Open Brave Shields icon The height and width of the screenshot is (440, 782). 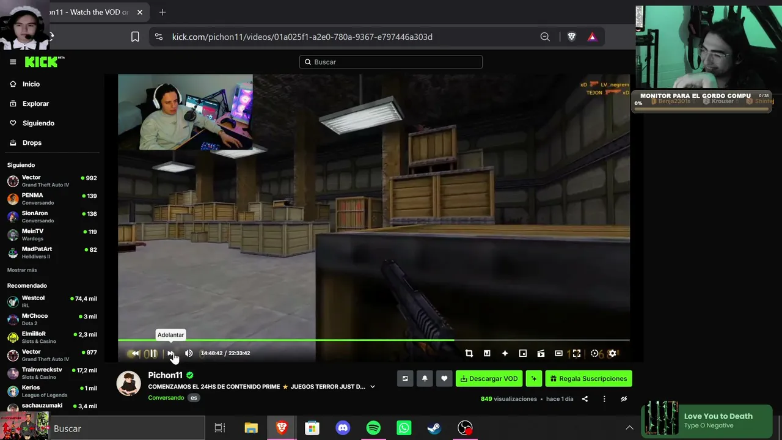pyautogui.click(x=572, y=37)
